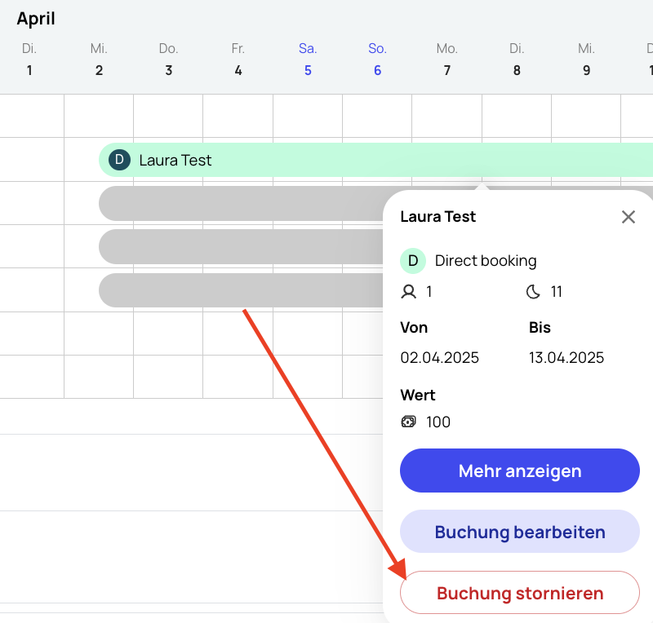Select the green Laura Test booking bar
The width and height of the screenshot is (653, 623).
[x=375, y=160]
